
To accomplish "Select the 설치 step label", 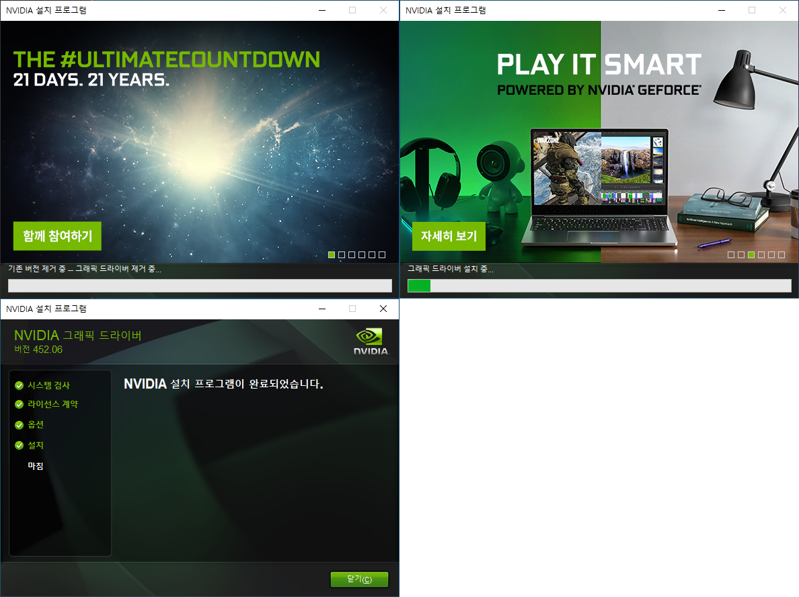I will pyautogui.click(x=36, y=445).
